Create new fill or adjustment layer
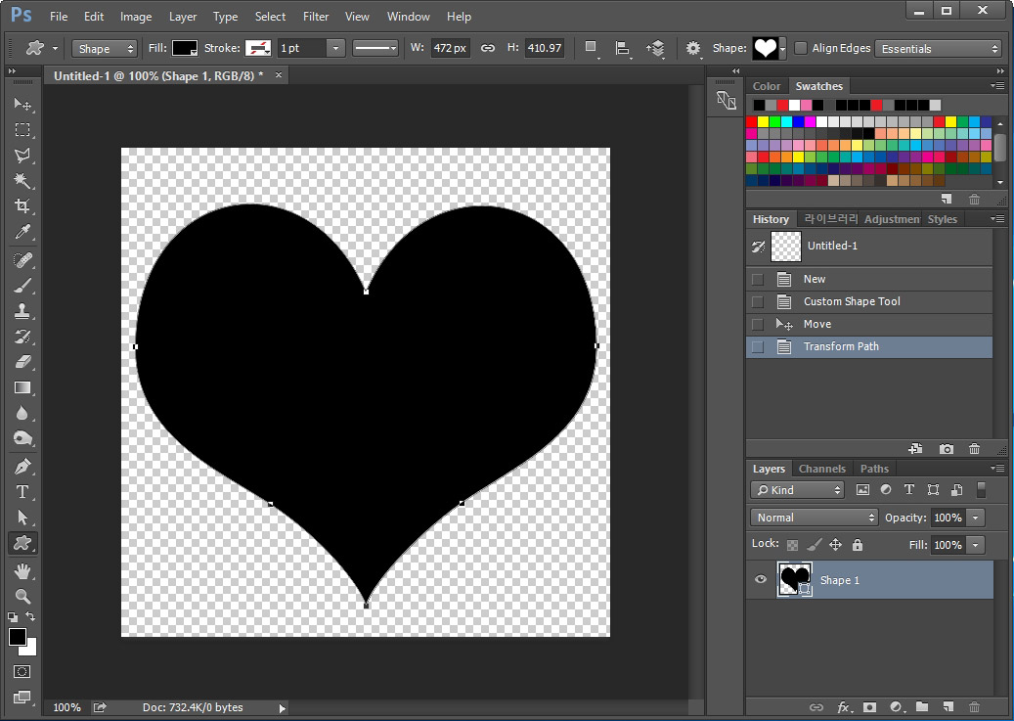 [897, 707]
